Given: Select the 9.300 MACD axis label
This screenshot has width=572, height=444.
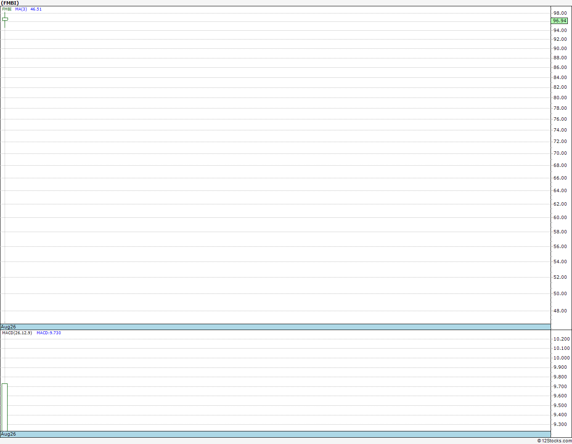Looking at the screenshot, I should pos(560,424).
